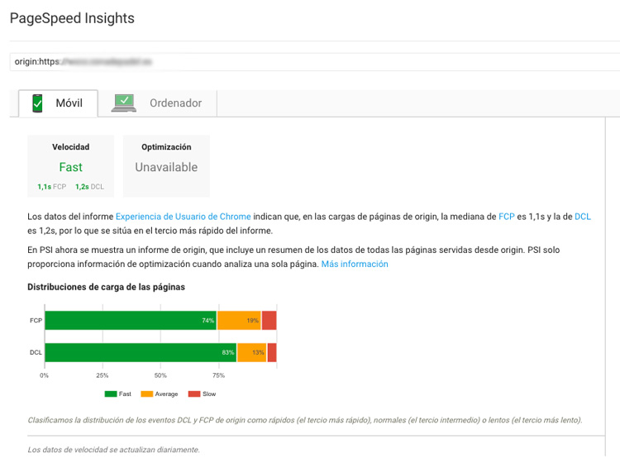Click the DCL green 83% bar segment
Screen dimensions: 620x468
(x=141, y=352)
